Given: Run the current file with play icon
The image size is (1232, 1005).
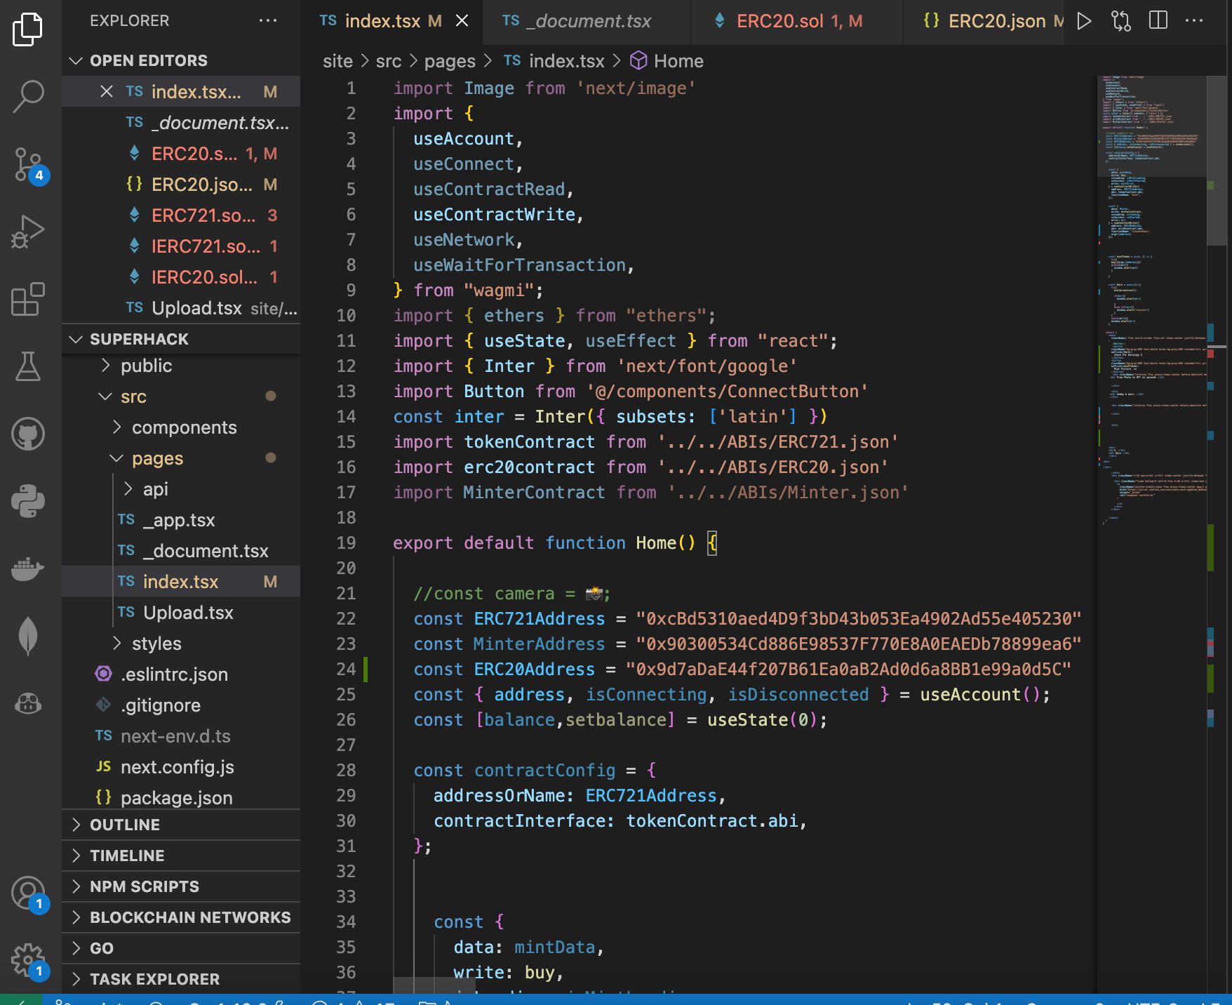Looking at the screenshot, I should [x=1084, y=21].
